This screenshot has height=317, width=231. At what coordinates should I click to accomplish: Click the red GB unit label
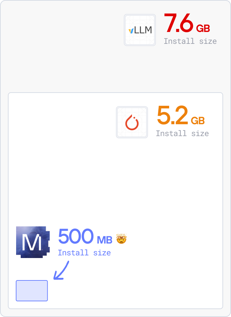(203, 29)
